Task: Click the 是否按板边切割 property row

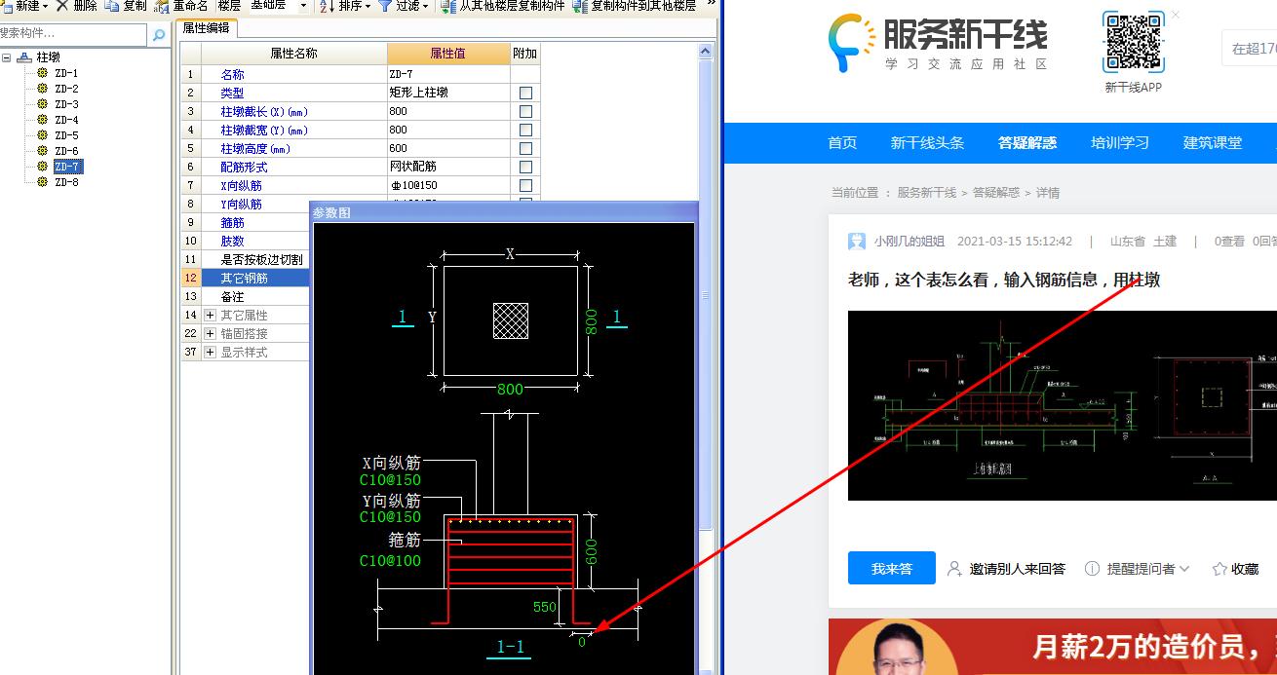Action: (x=246, y=259)
